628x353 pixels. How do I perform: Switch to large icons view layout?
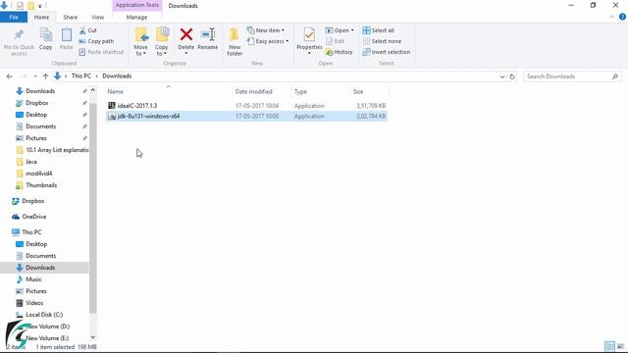click(x=620, y=346)
